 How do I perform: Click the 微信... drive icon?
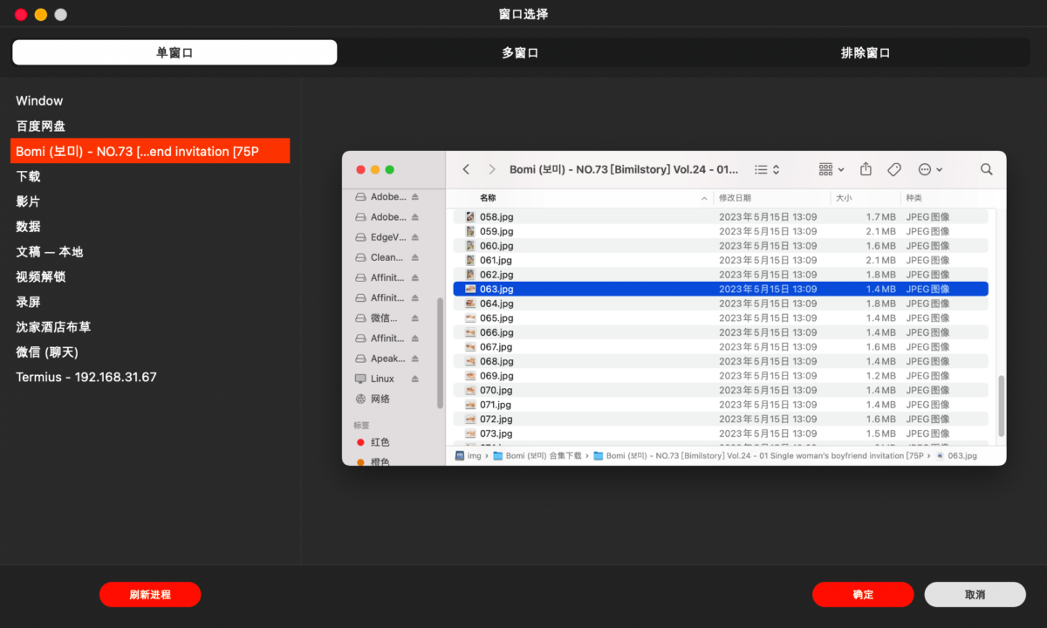pos(360,318)
